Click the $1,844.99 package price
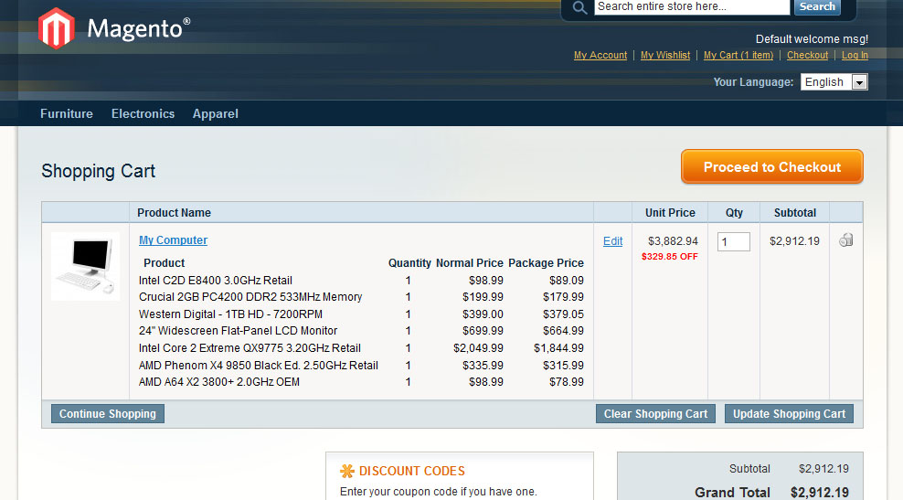The image size is (903, 500). [x=558, y=348]
